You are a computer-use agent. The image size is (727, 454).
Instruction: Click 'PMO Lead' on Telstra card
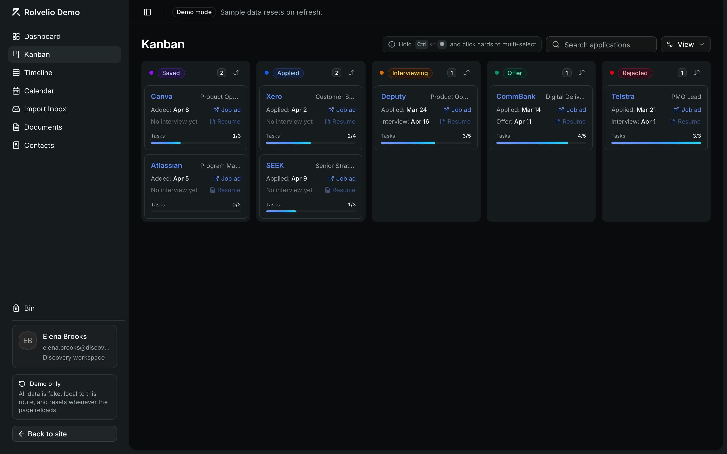pos(686,97)
